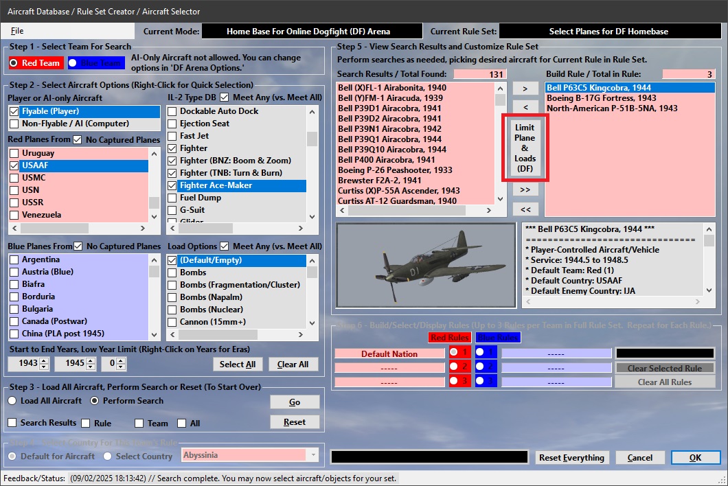This screenshot has width=728, height=486.
Task: Decrease end year 1945 stepper
Action: pyautogui.click(x=91, y=367)
